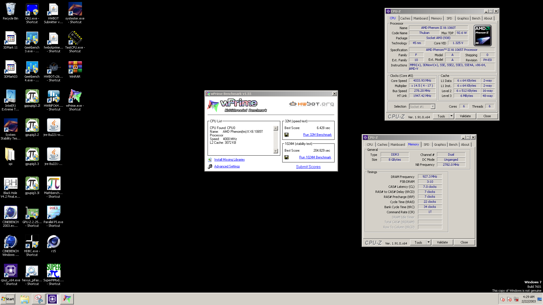Open the Start menu
The width and height of the screenshot is (543, 305).
(8, 299)
